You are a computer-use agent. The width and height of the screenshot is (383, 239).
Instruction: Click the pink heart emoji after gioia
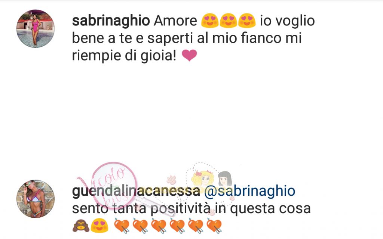(x=189, y=55)
